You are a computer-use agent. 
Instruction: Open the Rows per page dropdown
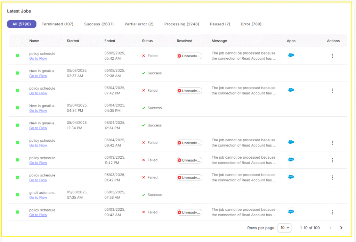pos(284,228)
